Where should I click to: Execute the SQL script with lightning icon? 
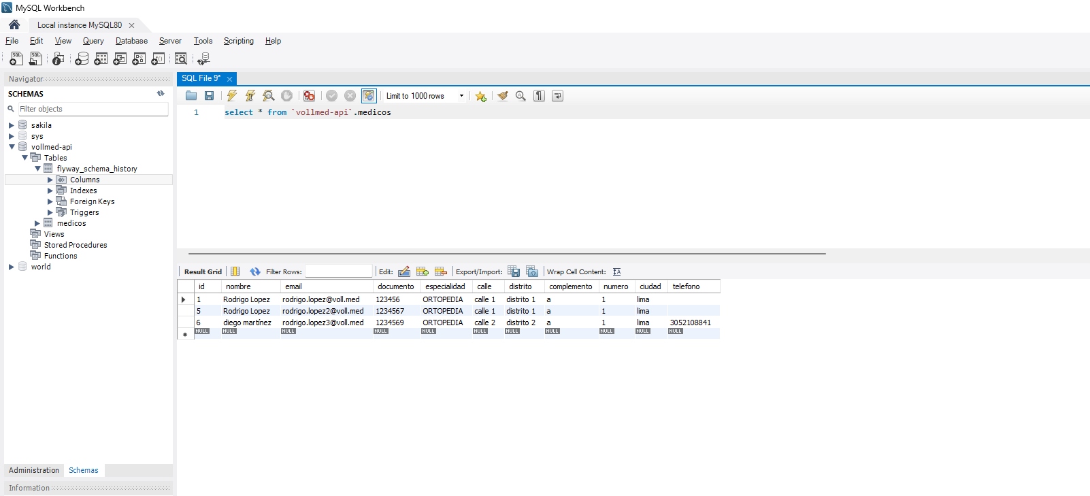pos(232,96)
